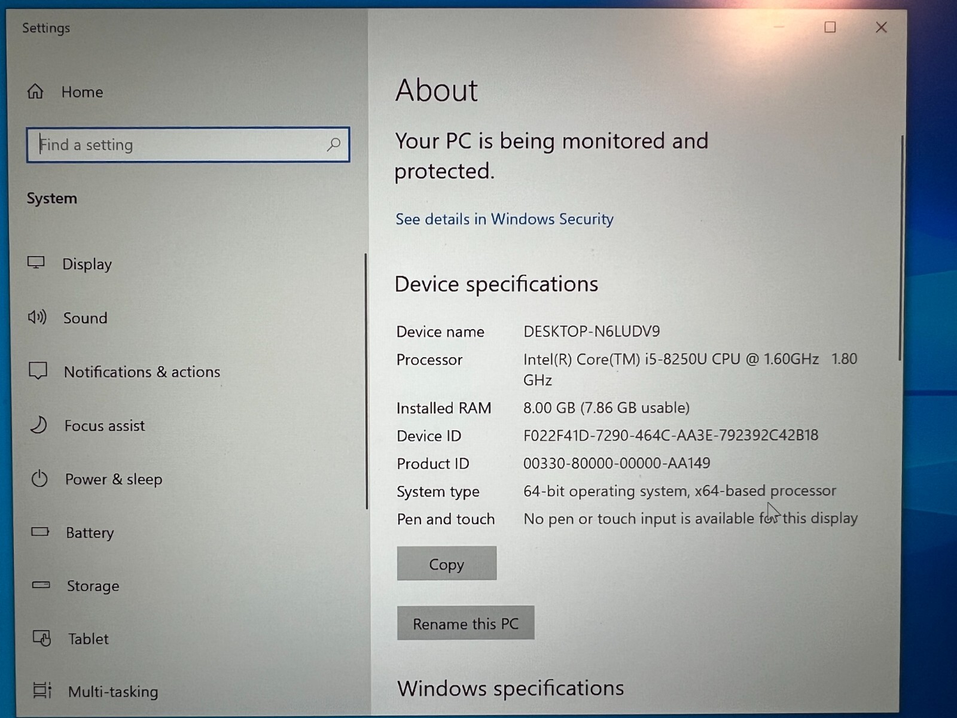Copy the device specifications
This screenshot has height=718, width=957.
[446, 564]
